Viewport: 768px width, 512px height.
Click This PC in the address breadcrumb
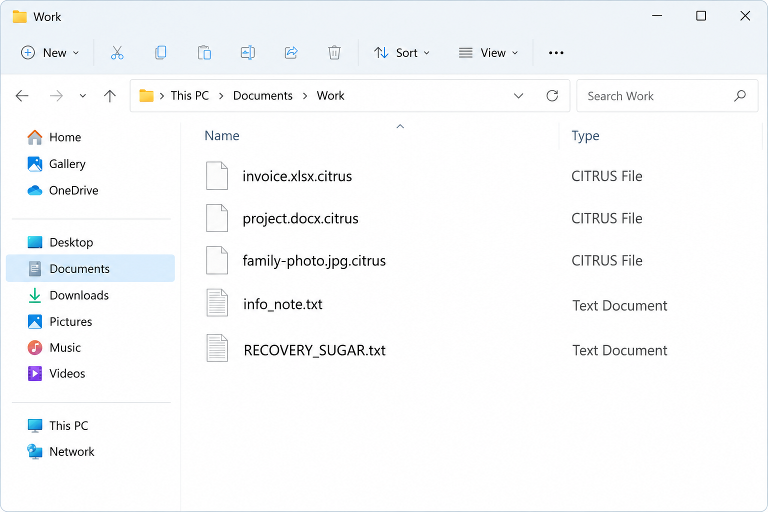[190, 95]
